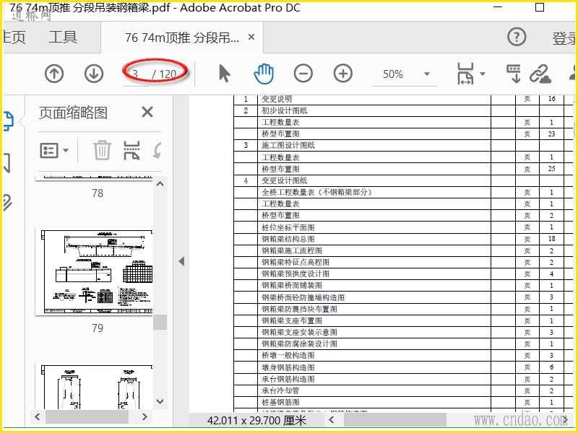Viewport: 578px width, 433px height.
Task: Click the 钢箱梁支座布置图 row
Action: pyautogui.click(x=403, y=320)
